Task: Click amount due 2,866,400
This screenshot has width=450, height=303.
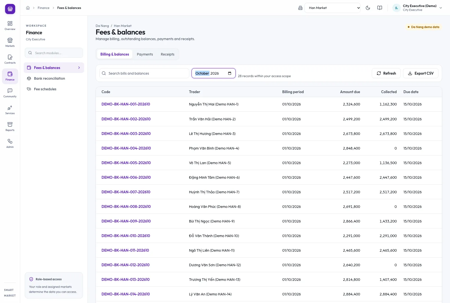Action: (352, 221)
